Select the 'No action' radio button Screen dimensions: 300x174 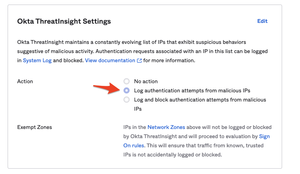click(x=127, y=81)
